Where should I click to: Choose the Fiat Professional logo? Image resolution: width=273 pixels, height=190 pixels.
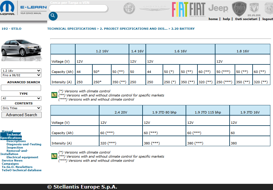point(197,10)
